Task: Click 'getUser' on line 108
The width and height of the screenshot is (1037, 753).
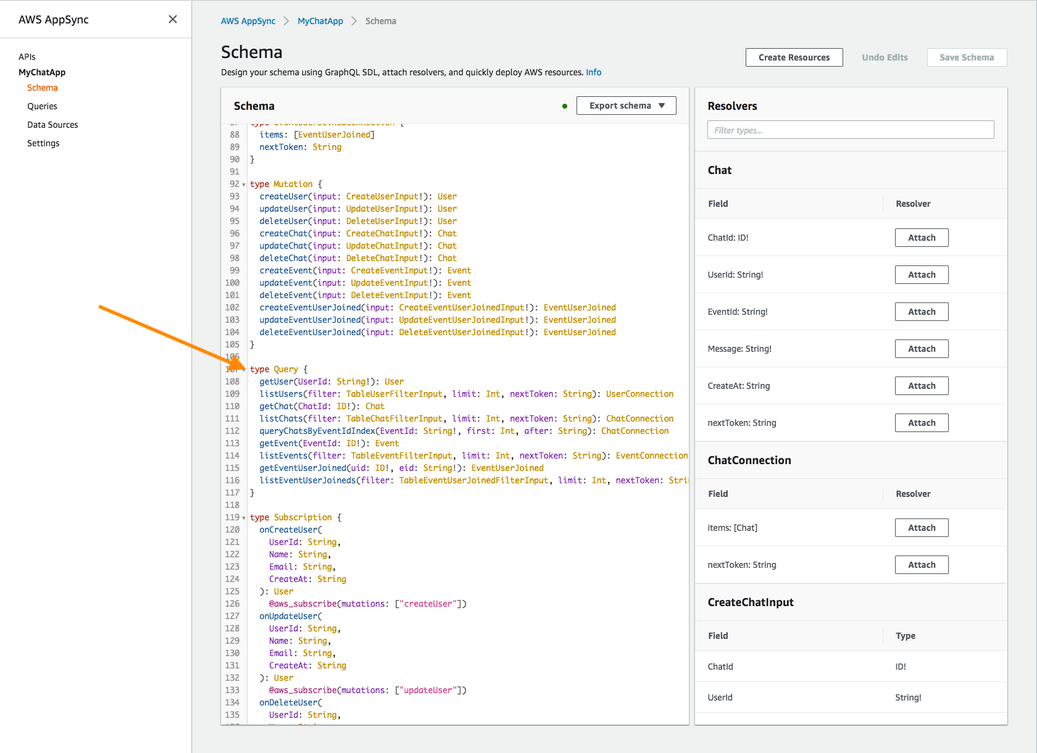Action: (276, 381)
